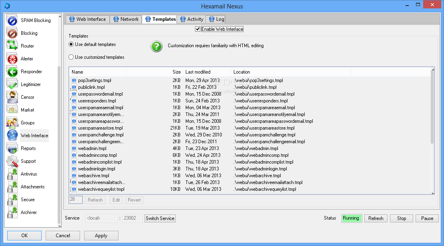Switch to the Network tab

pyautogui.click(x=126, y=19)
